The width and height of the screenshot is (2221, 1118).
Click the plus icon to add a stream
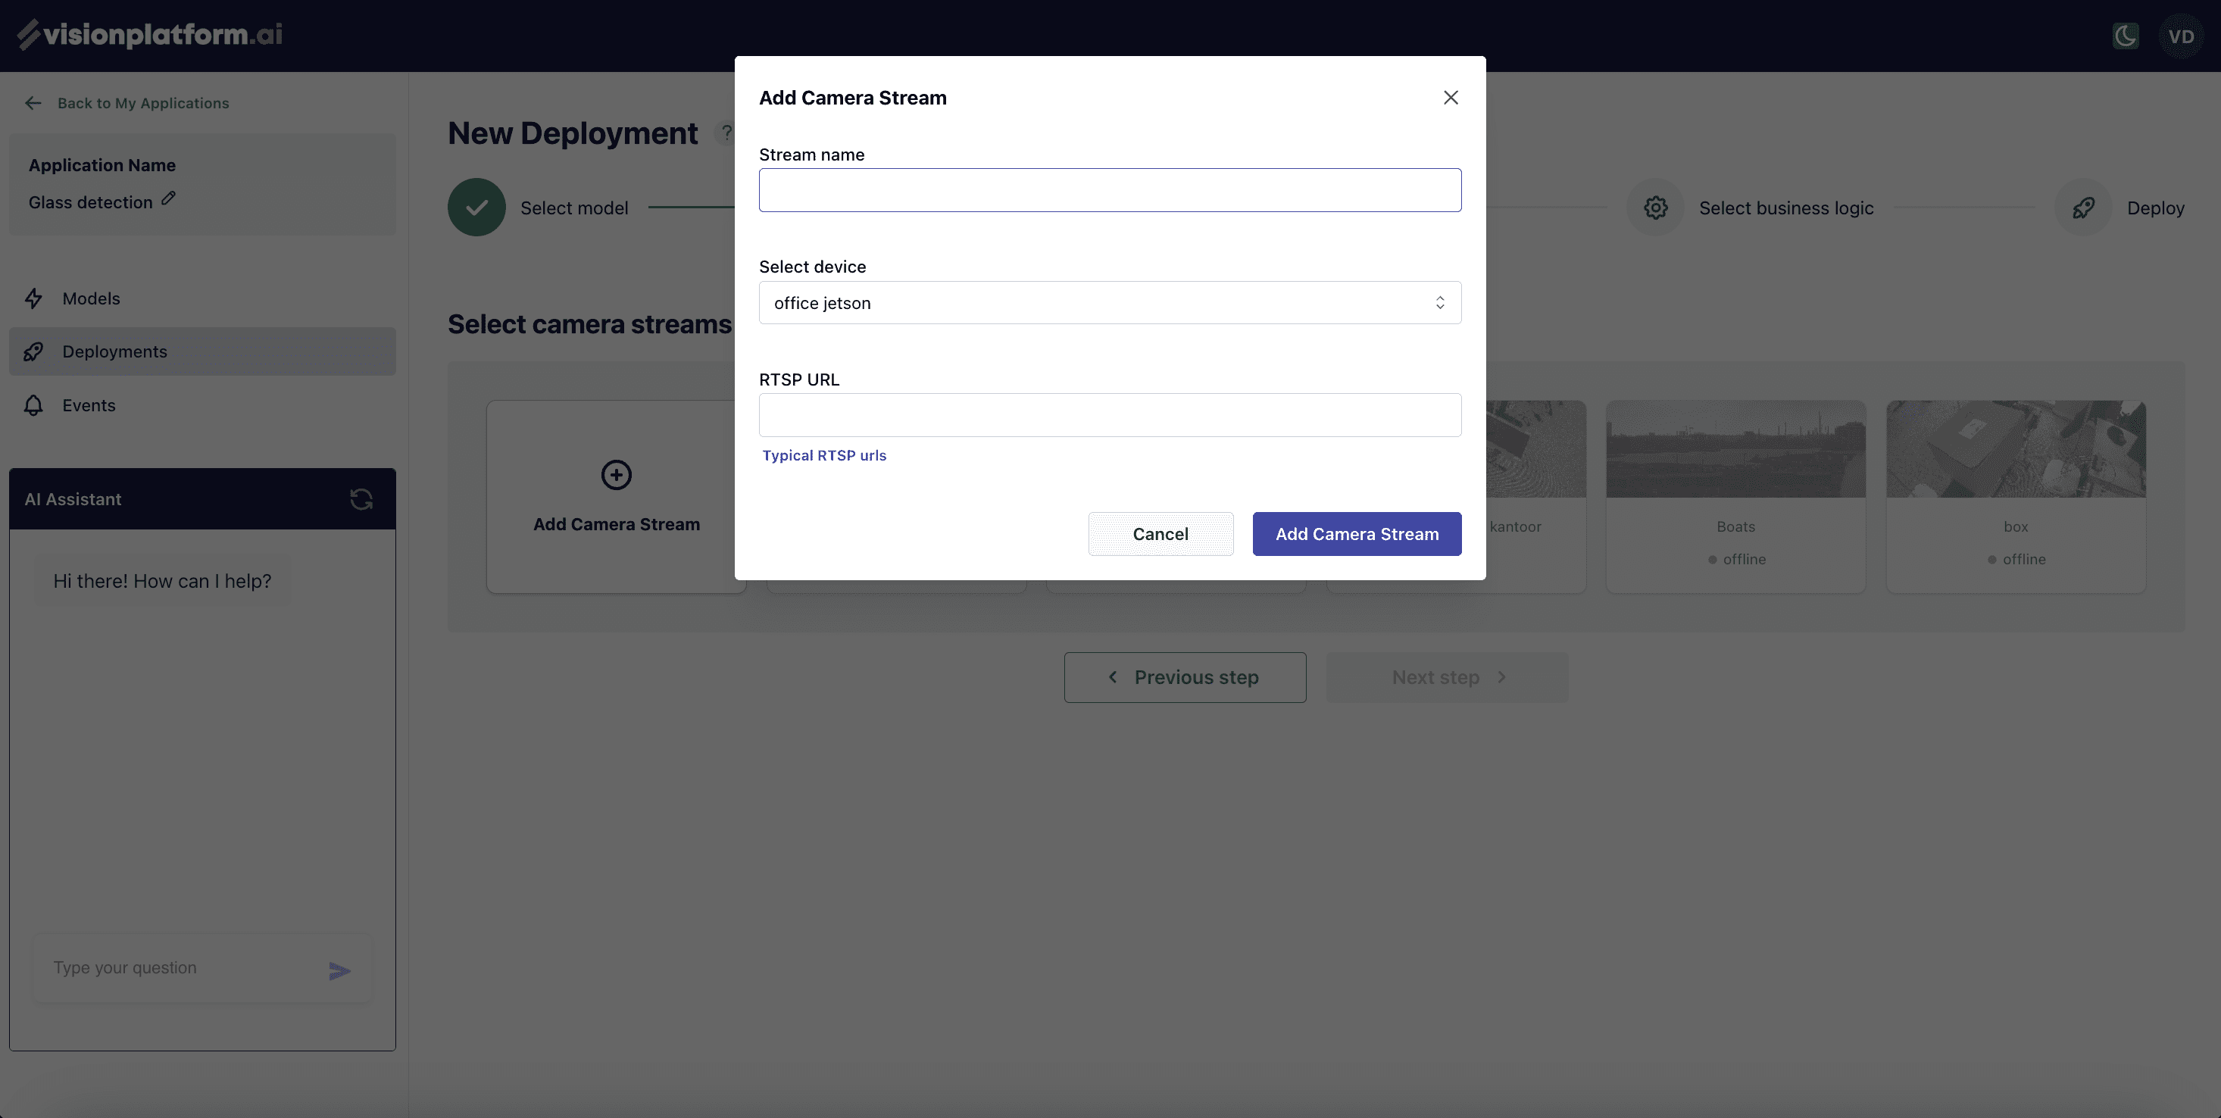[x=616, y=475]
